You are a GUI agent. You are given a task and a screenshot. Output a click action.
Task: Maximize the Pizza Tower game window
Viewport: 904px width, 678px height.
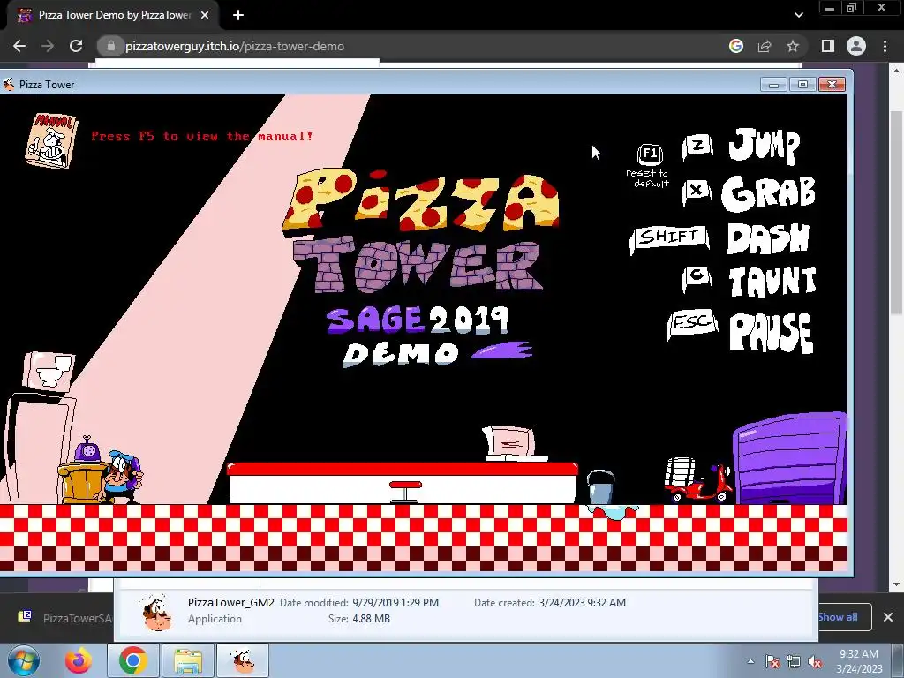click(802, 84)
